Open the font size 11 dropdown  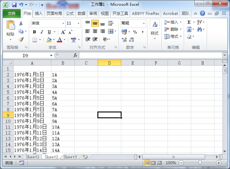79,23
